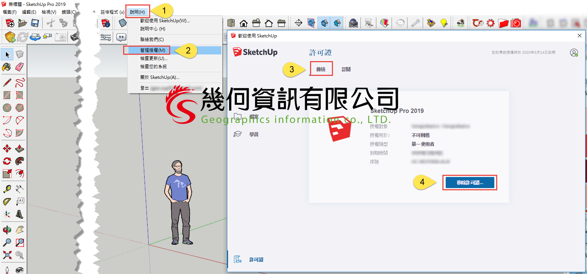The width and height of the screenshot is (587, 274).
Task: Select the Zoom Window tool
Action: [x=20, y=243]
